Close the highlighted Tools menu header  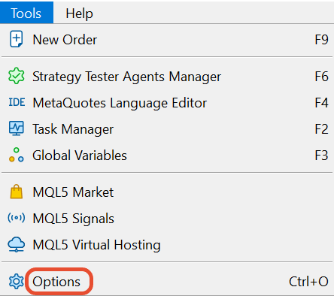(x=26, y=13)
